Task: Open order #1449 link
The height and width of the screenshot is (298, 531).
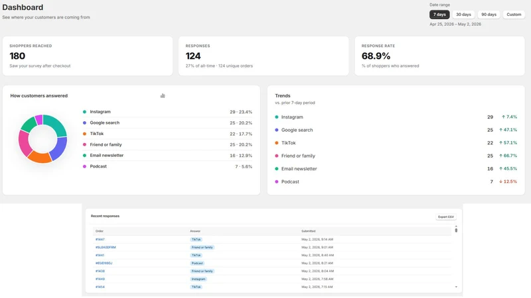Action: click(x=100, y=279)
